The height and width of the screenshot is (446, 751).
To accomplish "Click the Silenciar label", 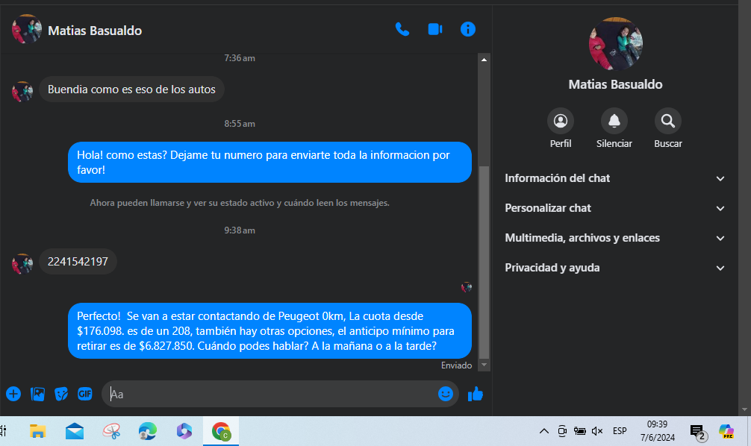I will pyautogui.click(x=614, y=143).
